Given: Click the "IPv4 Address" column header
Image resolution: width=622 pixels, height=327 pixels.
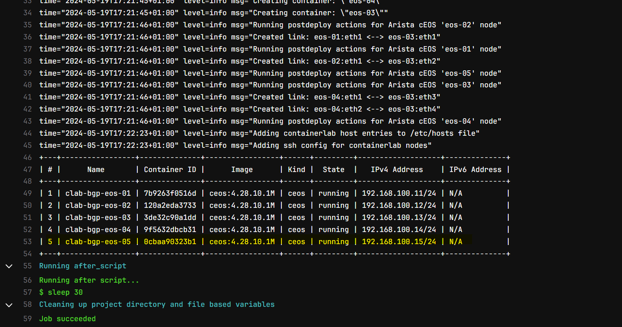Looking at the screenshot, I should [397, 169].
